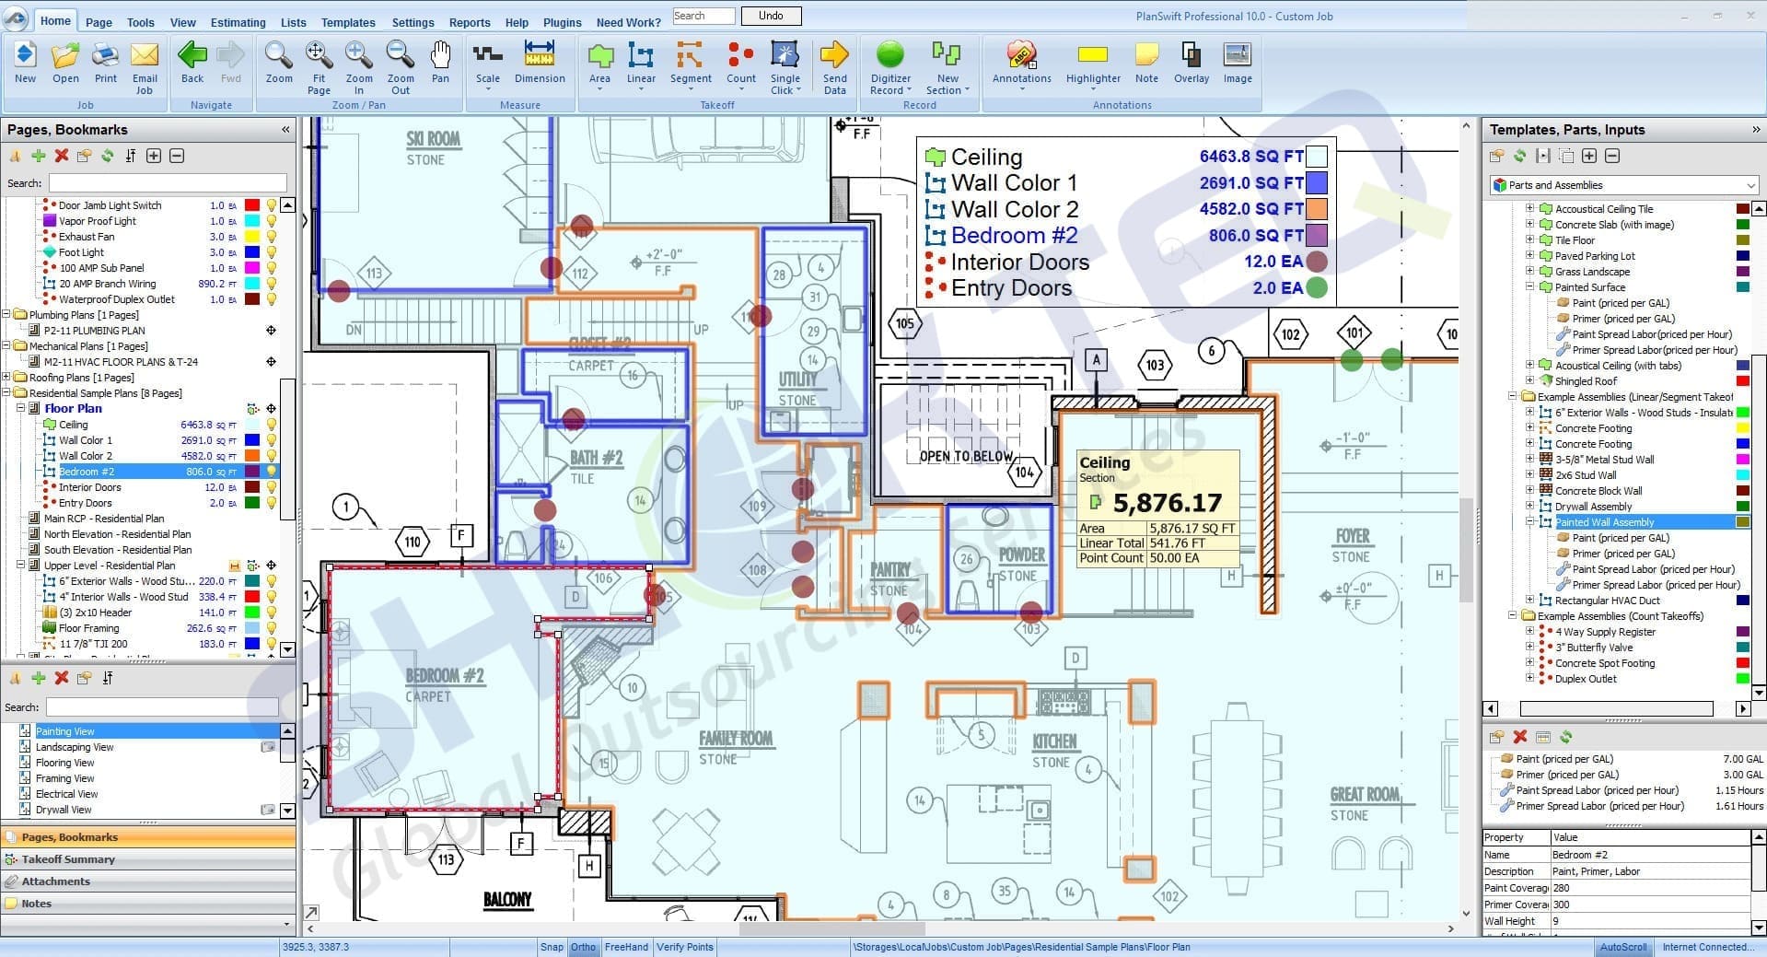Open a job with the Open icon
This screenshot has height=957, width=1767.
65,63
